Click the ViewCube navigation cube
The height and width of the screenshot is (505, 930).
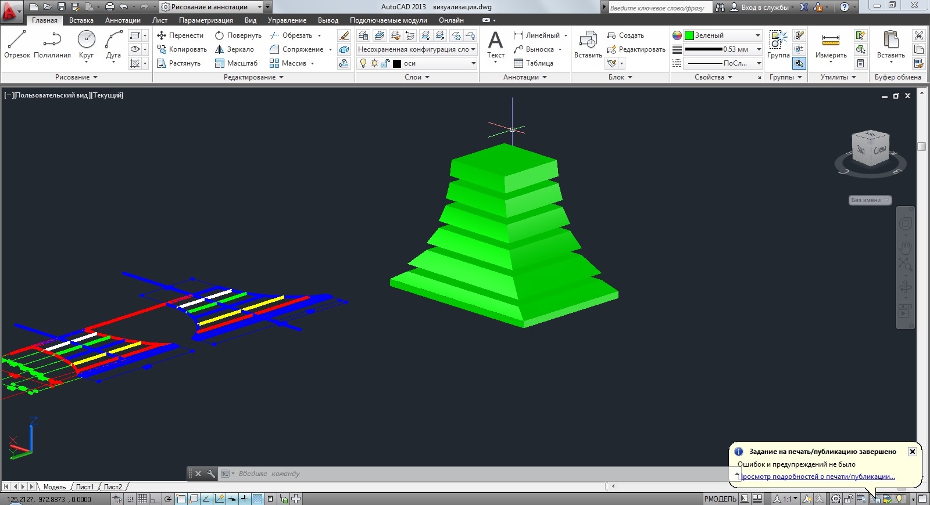point(870,149)
